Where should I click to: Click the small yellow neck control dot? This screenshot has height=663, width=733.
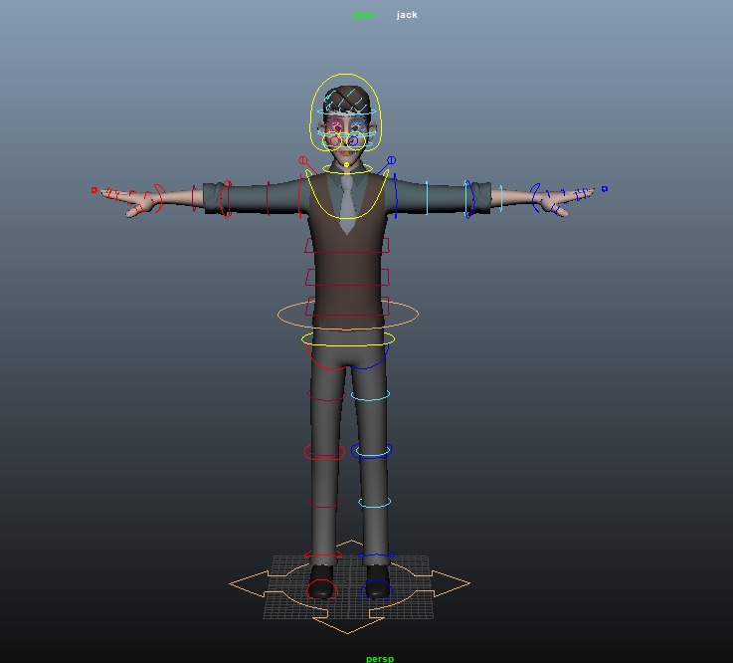click(347, 165)
